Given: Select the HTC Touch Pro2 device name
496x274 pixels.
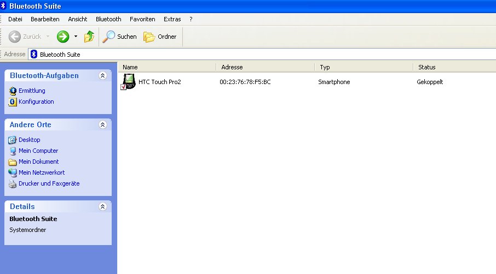Looking at the screenshot, I should (160, 82).
